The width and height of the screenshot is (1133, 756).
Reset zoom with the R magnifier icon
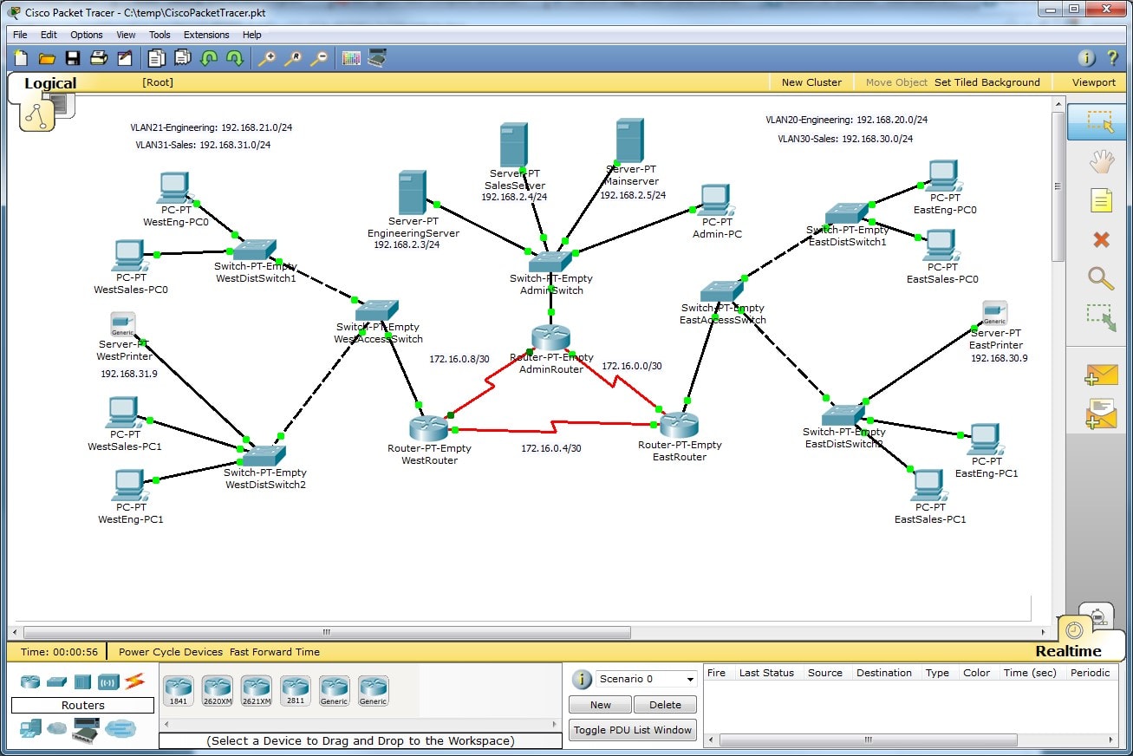293,58
